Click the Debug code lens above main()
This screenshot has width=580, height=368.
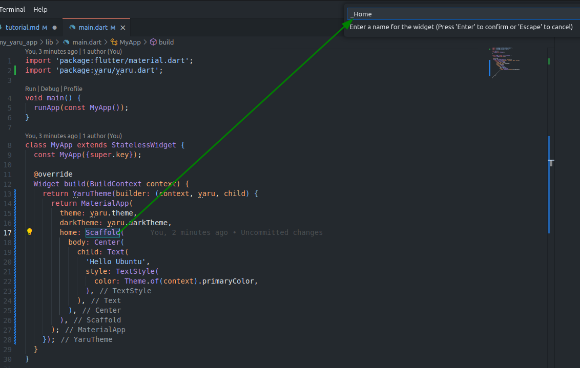(x=49, y=89)
